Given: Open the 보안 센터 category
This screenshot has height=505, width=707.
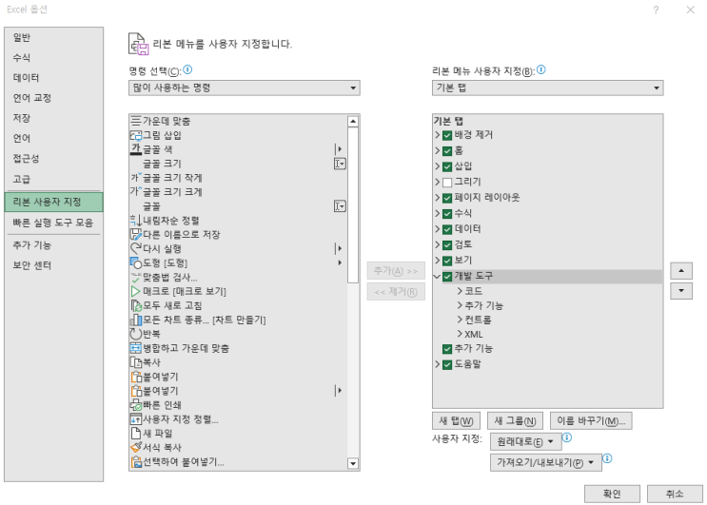Looking at the screenshot, I should point(53,265).
